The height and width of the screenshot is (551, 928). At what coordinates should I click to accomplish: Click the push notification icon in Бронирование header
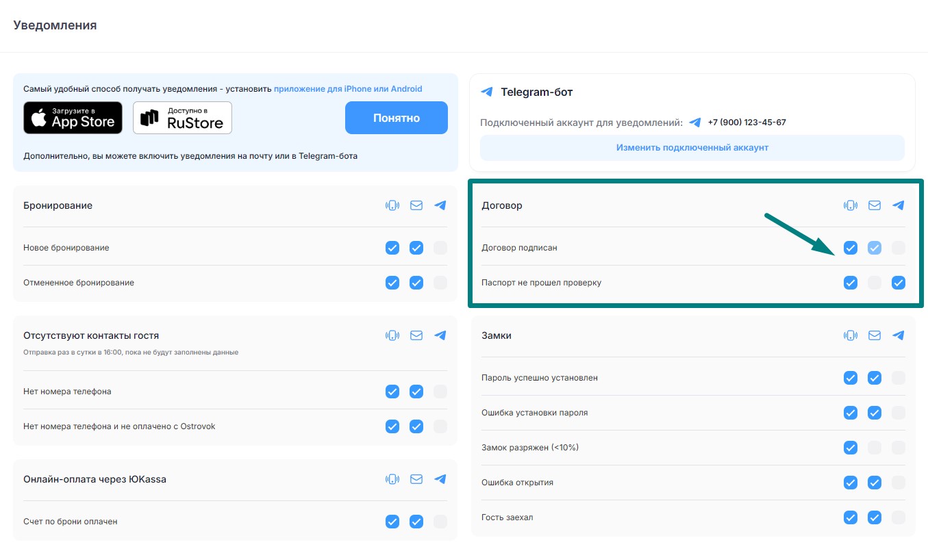[x=392, y=205]
